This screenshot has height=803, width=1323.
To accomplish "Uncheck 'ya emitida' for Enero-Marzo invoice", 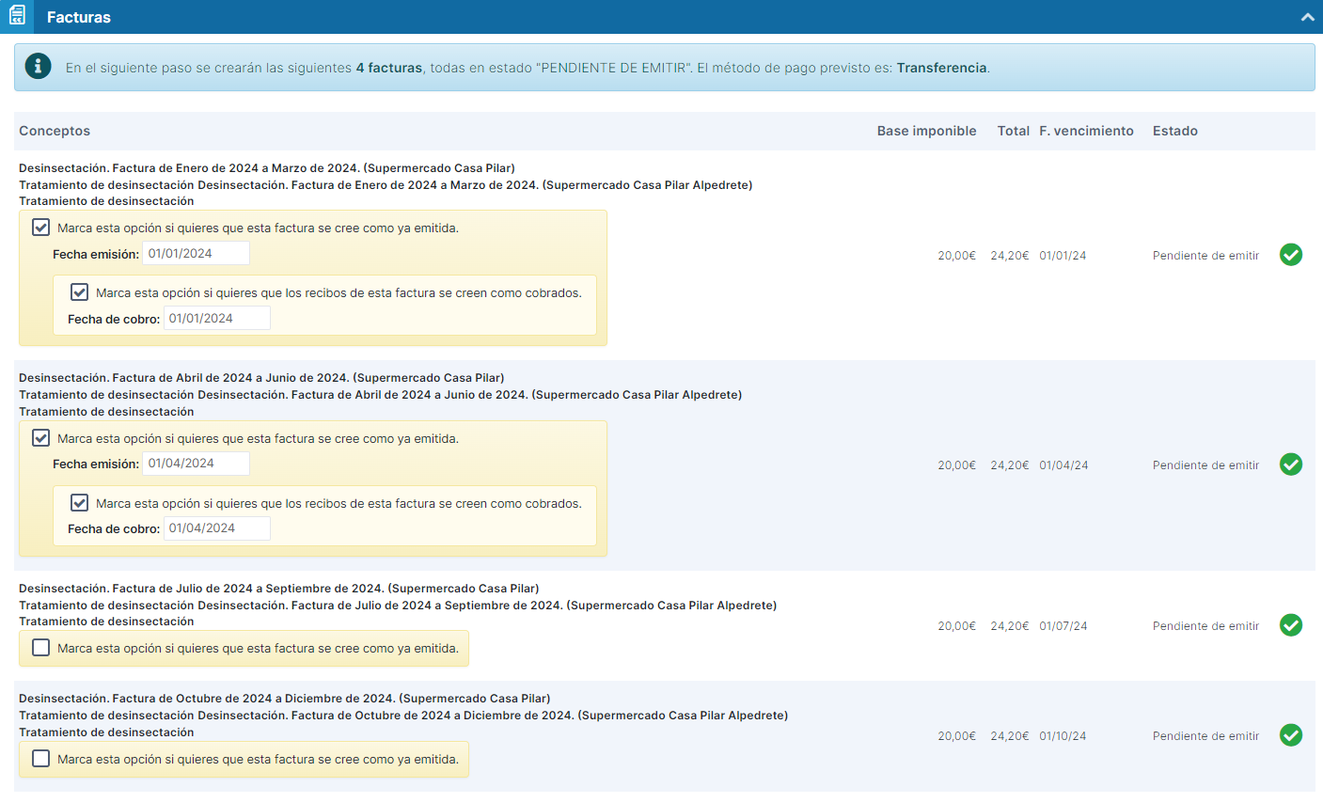I will (x=41, y=228).
